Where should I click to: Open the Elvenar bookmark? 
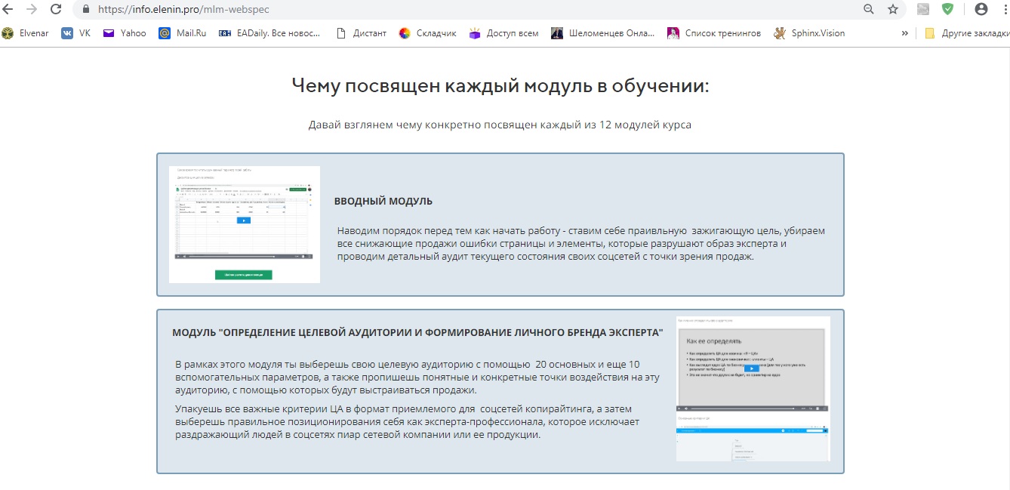26,33
